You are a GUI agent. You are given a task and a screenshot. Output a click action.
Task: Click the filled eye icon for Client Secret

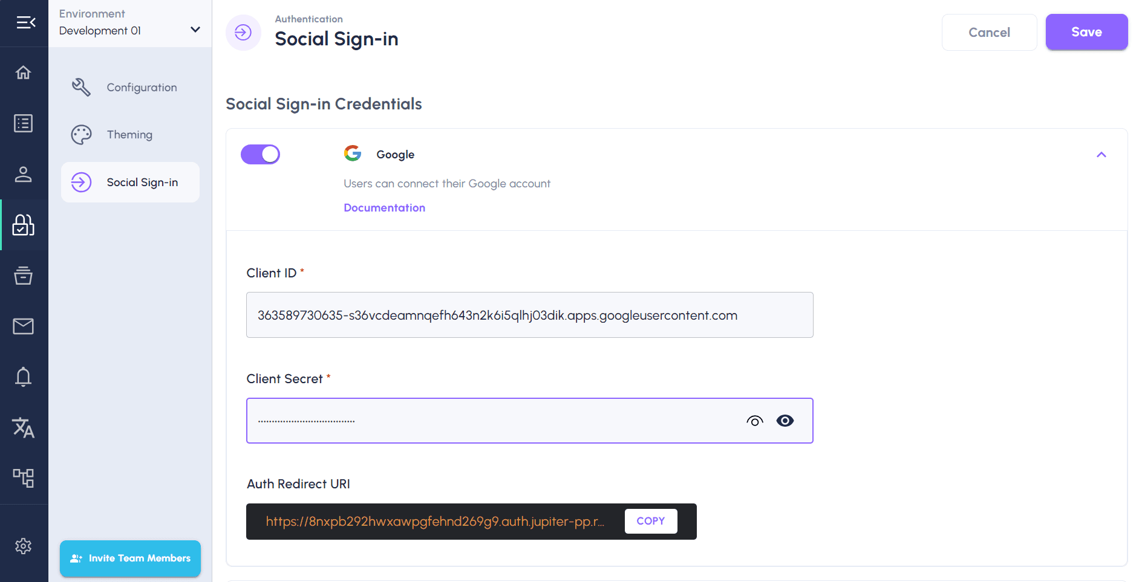click(785, 421)
